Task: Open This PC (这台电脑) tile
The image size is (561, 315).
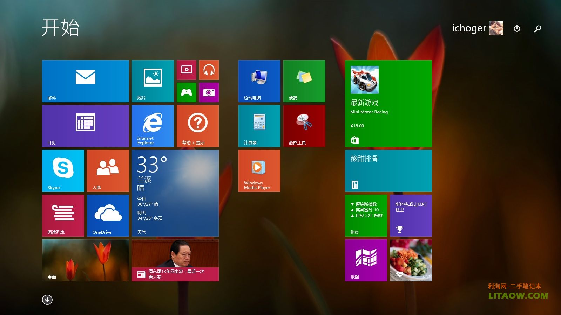Action: [x=259, y=81]
